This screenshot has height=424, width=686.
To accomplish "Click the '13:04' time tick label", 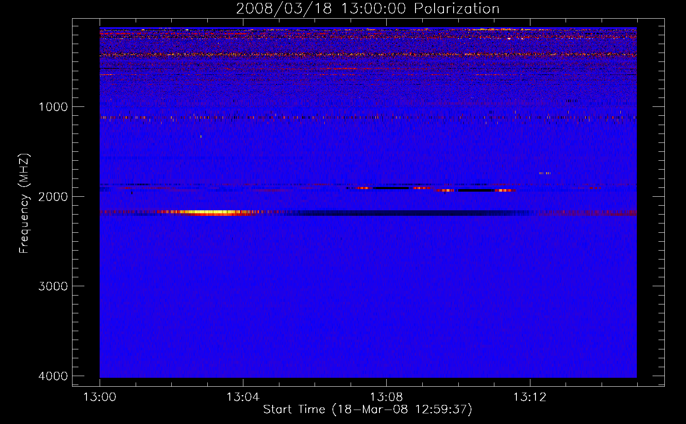I will [243, 397].
